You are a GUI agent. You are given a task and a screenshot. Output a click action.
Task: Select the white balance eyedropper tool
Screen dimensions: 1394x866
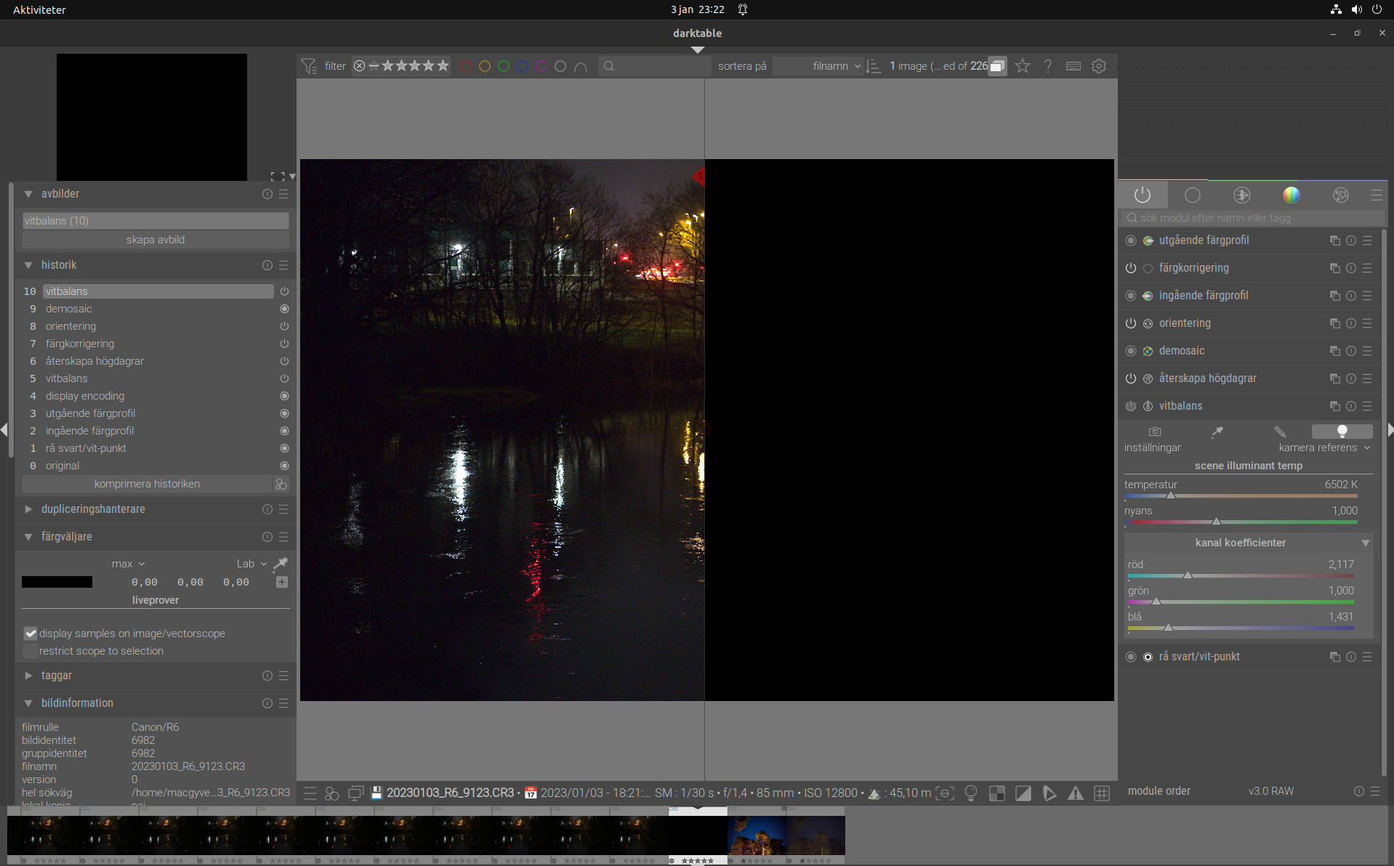pyautogui.click(x=1217, y=432)
